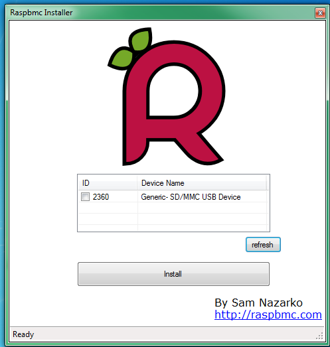Click the Device Name column header

pyautogui.click(x=201, y=183)
